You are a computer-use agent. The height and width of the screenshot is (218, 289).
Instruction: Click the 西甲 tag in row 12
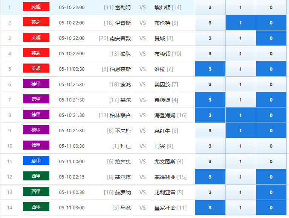click(x=36, y=176)
